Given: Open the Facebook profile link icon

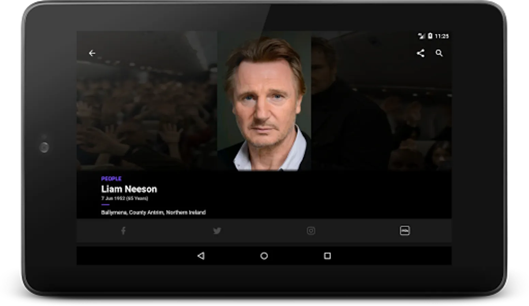Looking at the screenshot, I should [x=123, y=231].
